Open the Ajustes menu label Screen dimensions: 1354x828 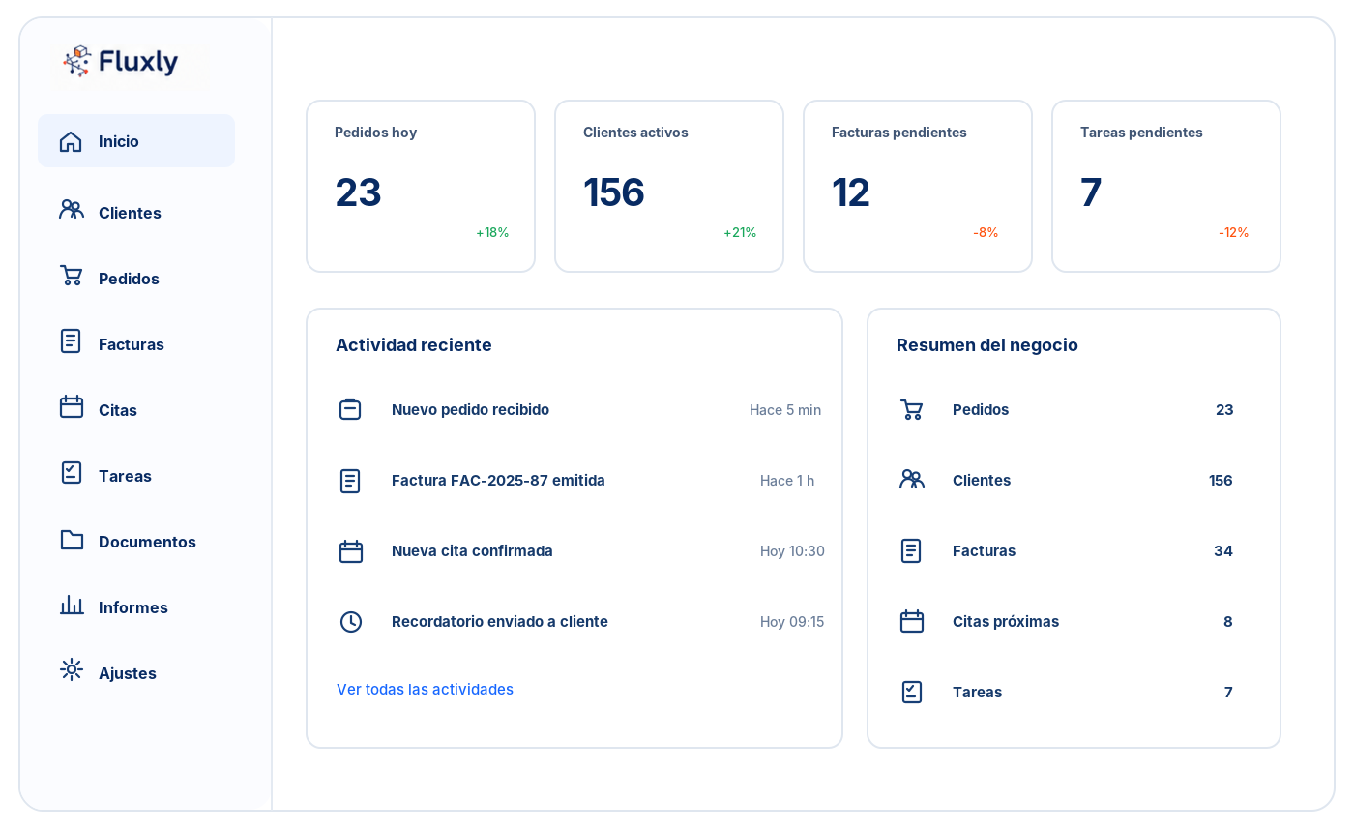click(x=128, y=673)
